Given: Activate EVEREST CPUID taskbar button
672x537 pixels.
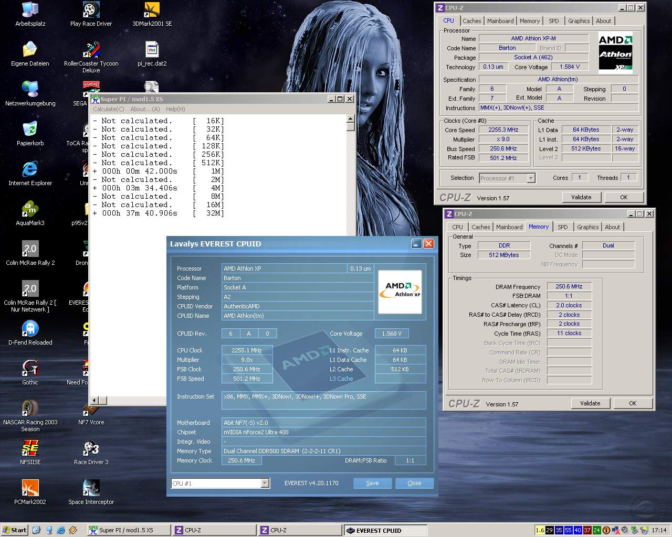Looking at the screenshot, I should [386, 530].
